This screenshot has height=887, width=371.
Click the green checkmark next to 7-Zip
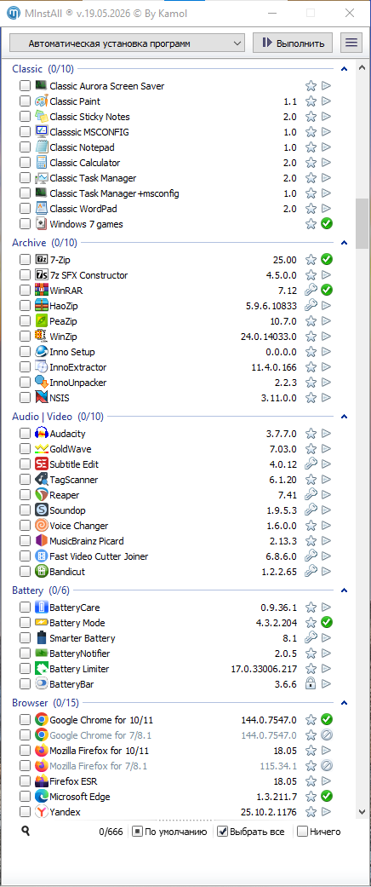coord(327,260)
